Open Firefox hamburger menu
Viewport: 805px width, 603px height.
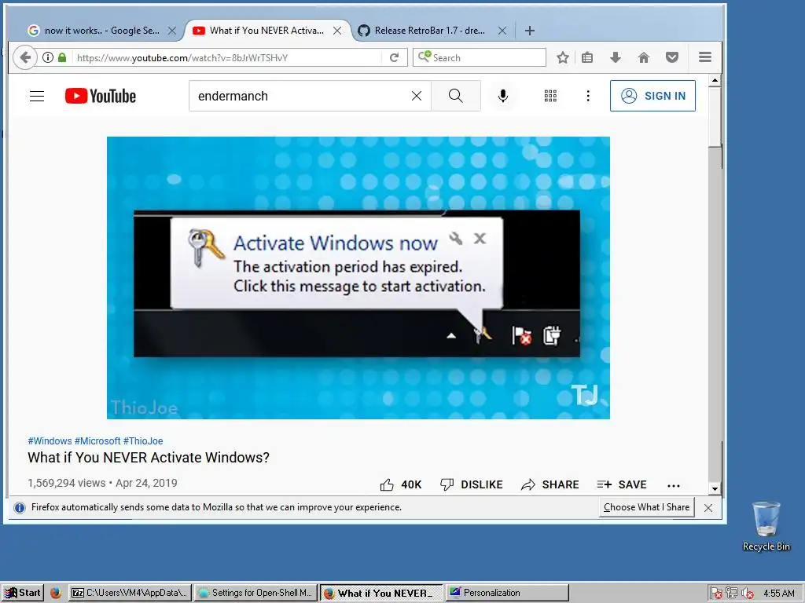705,57
